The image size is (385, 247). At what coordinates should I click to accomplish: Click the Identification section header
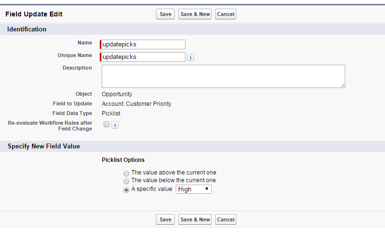tap(27, 29)
